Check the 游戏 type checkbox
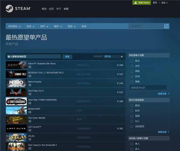Image resolution: width=180 pixels, height=151 pixels. [x=132, y=105]
